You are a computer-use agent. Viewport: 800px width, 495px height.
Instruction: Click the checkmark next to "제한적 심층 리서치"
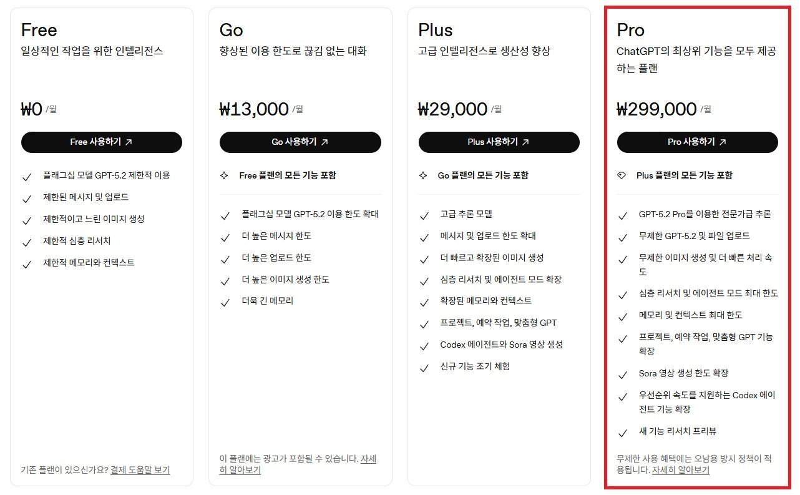[26, 242]
